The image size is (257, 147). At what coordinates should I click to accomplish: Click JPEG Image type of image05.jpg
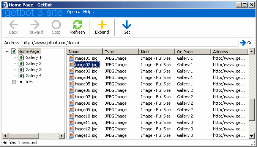pyautogui.click(x=116, y=84)
